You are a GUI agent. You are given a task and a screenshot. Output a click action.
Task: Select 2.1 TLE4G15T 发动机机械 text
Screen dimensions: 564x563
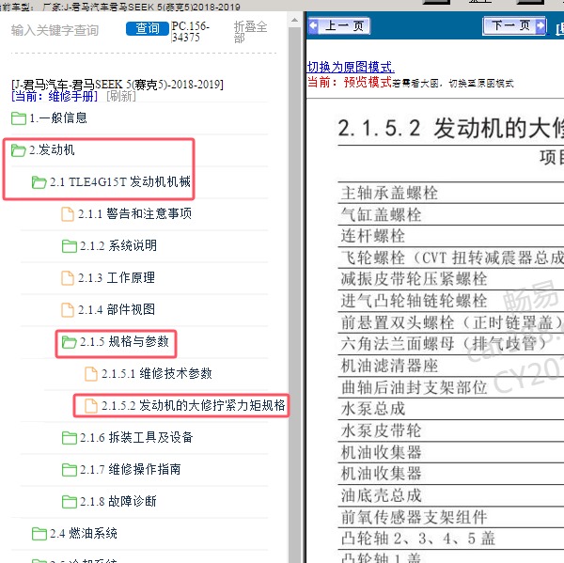[x=120, y=181]
